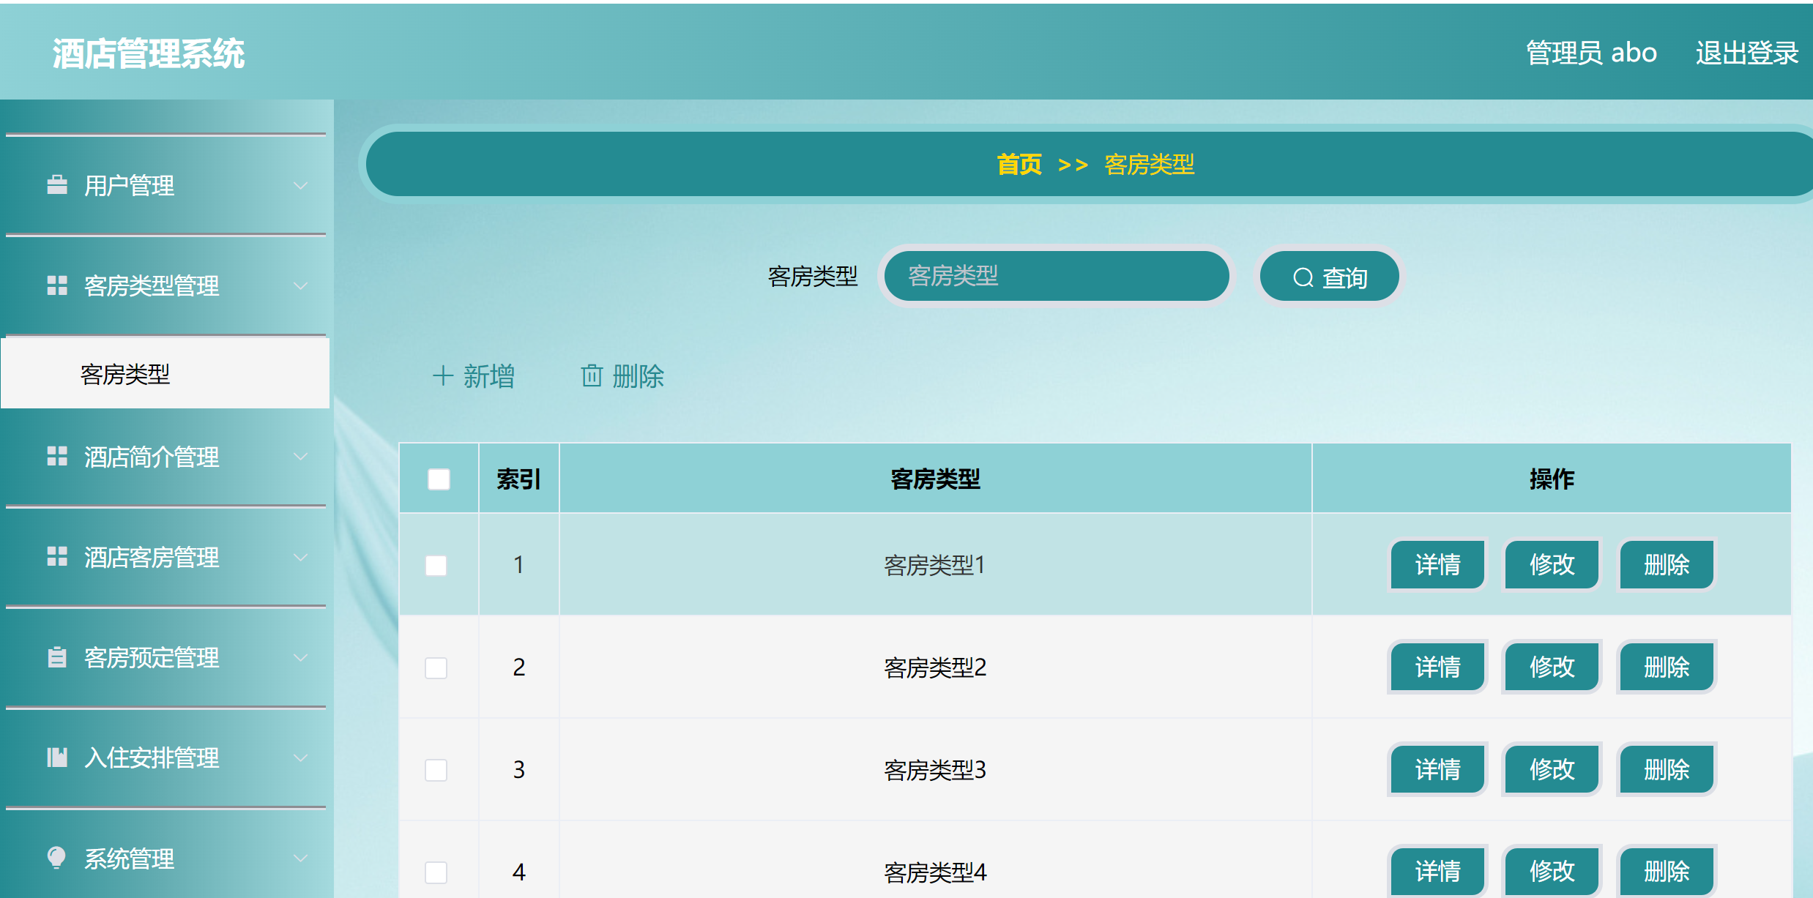Screen dimensions: 1813x898
Task: Click the briefcase icon beside 用户管理
Action: click(x=57, y=185)
